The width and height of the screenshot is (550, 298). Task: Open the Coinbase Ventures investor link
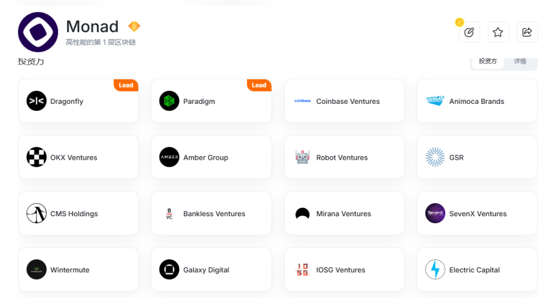coord(348,101)
